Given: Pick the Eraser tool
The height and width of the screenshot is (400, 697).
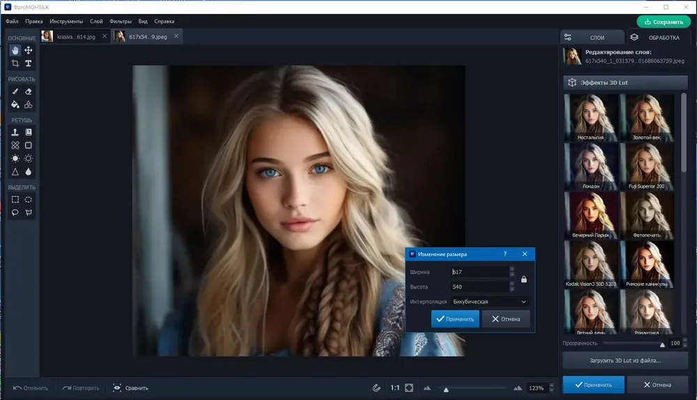Looking at the screenshot, I should click(x=28, y=91).
